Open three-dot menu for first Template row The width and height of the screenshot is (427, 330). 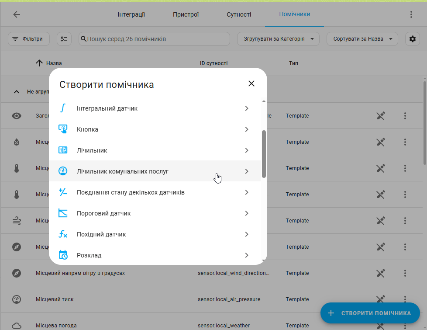pos(405,116)
